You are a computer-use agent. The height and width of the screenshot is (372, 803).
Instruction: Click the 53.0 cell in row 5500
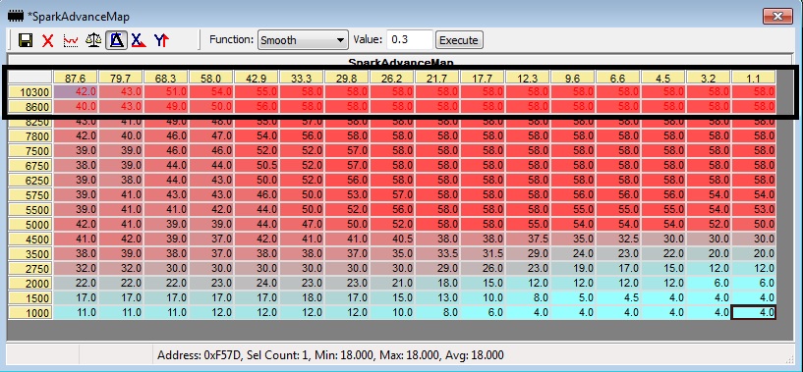(754, 210)
